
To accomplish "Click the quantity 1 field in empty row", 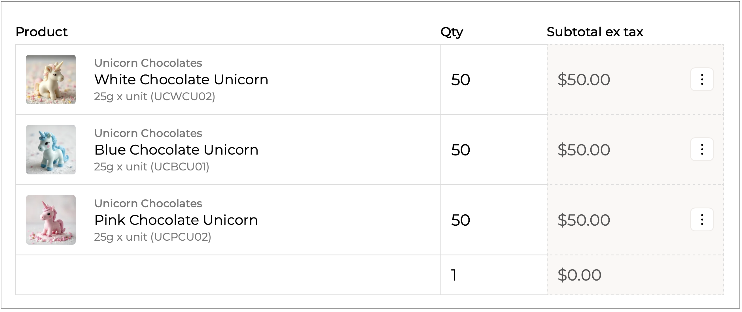I will pos(455,275).
